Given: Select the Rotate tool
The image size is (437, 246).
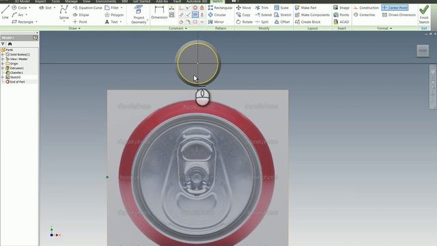Looking at the screenshot, I should tap(244, 22).
